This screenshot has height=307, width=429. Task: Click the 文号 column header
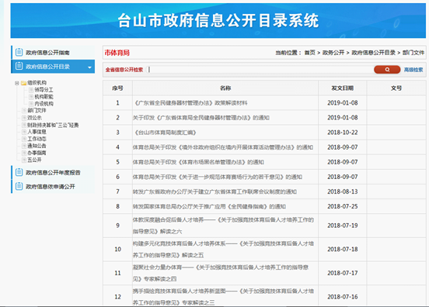coord(396,88)
